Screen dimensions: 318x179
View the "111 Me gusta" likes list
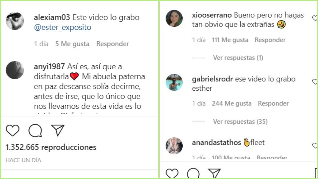(x=230, y=40)
